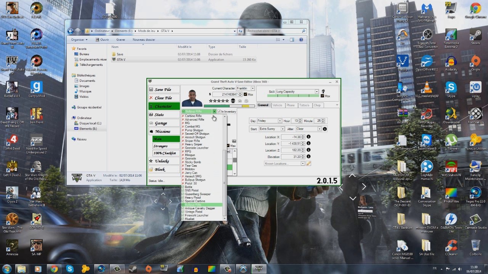Switch to the General tab
The image size is (488, 274).
(263, 105)
